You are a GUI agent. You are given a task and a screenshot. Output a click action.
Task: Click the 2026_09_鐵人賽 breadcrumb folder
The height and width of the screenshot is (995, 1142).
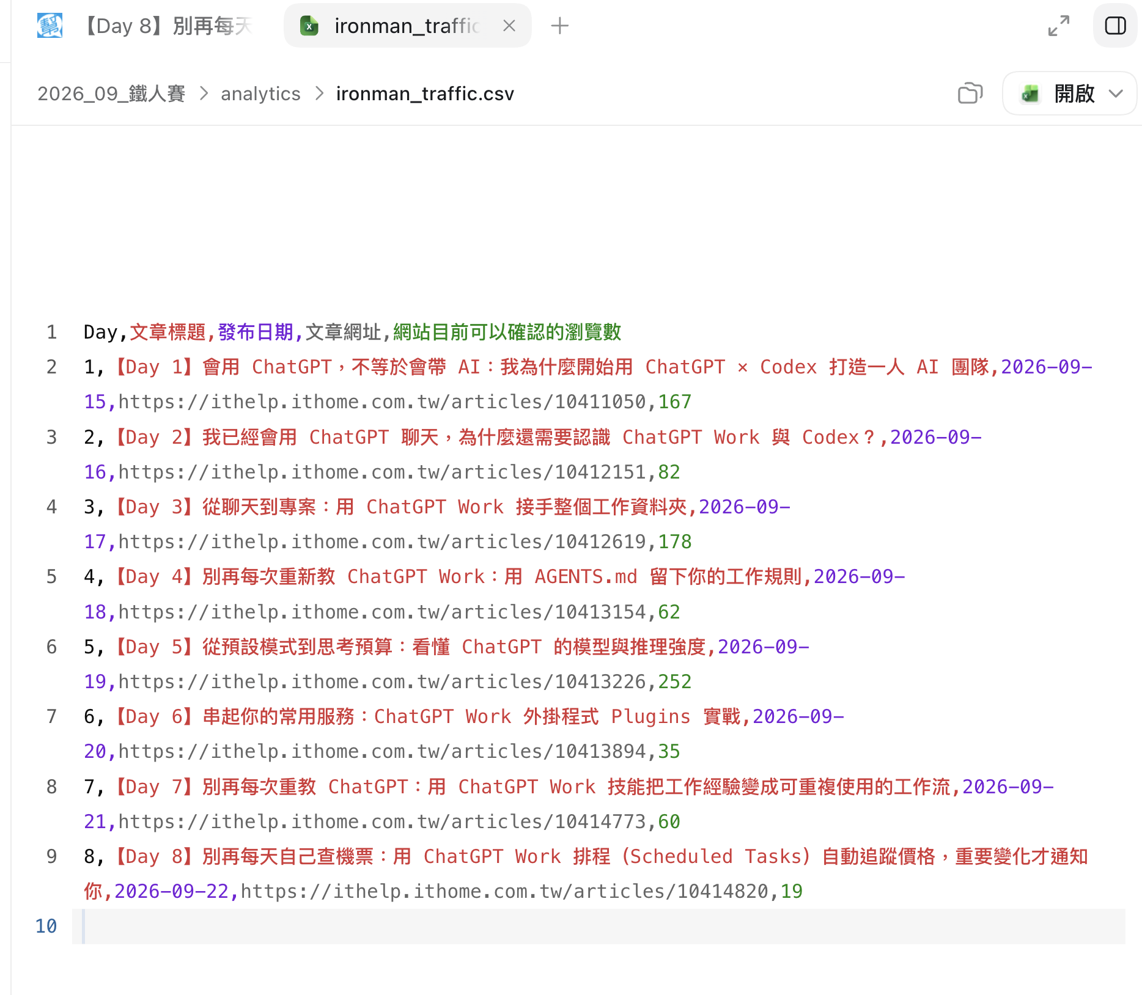pyautogui.click(x=111, y=94)
